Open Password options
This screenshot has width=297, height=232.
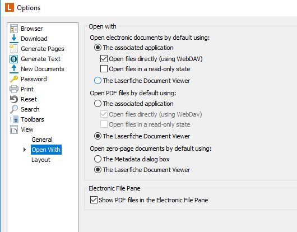pos(34,79)
